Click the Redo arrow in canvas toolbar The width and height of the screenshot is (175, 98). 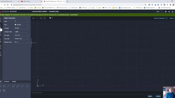(x=37, y=18)
